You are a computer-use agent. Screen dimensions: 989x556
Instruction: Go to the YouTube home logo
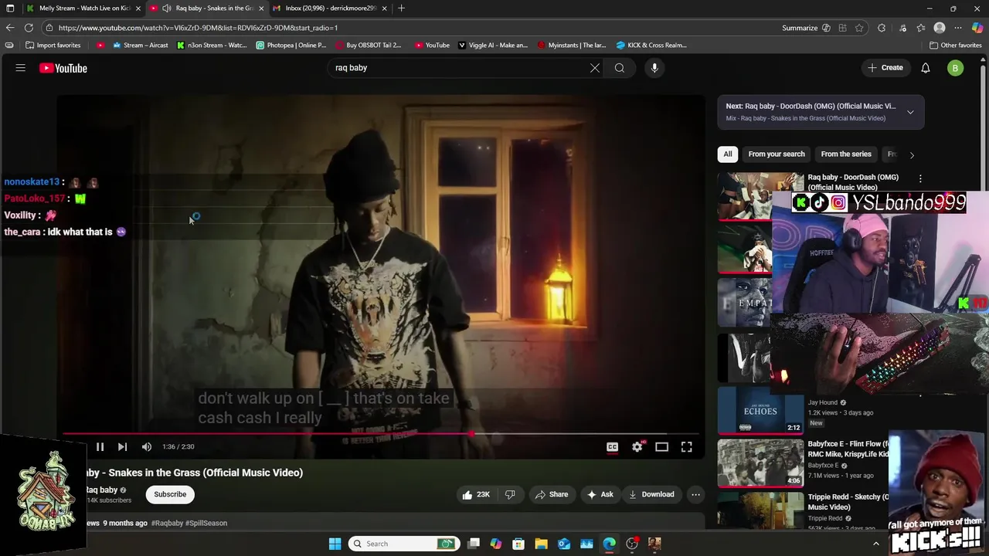63,68
